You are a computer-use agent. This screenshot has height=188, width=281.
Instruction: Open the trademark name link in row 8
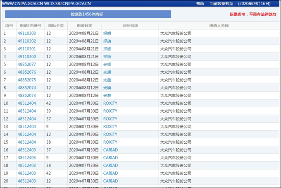click(x=107, y=88)
